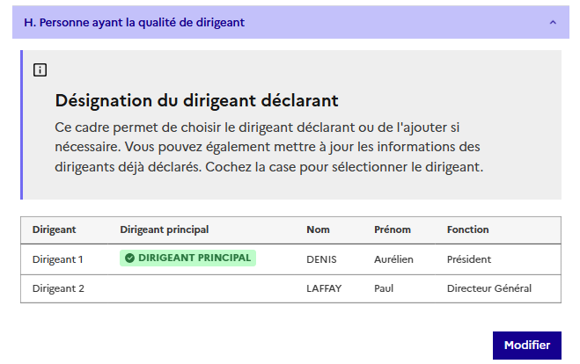This screenshot has width=580, height=364.
Task: Select the "Dirigeant 2" row cell
Action: [x=58, y=288]
